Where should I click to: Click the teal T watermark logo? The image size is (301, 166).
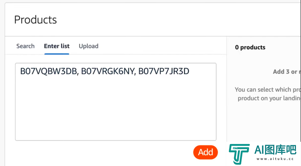239,154
